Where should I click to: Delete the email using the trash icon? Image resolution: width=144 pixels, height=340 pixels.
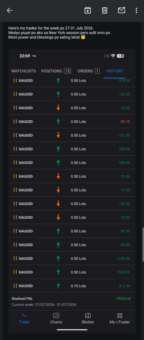(x=105, y=10)
